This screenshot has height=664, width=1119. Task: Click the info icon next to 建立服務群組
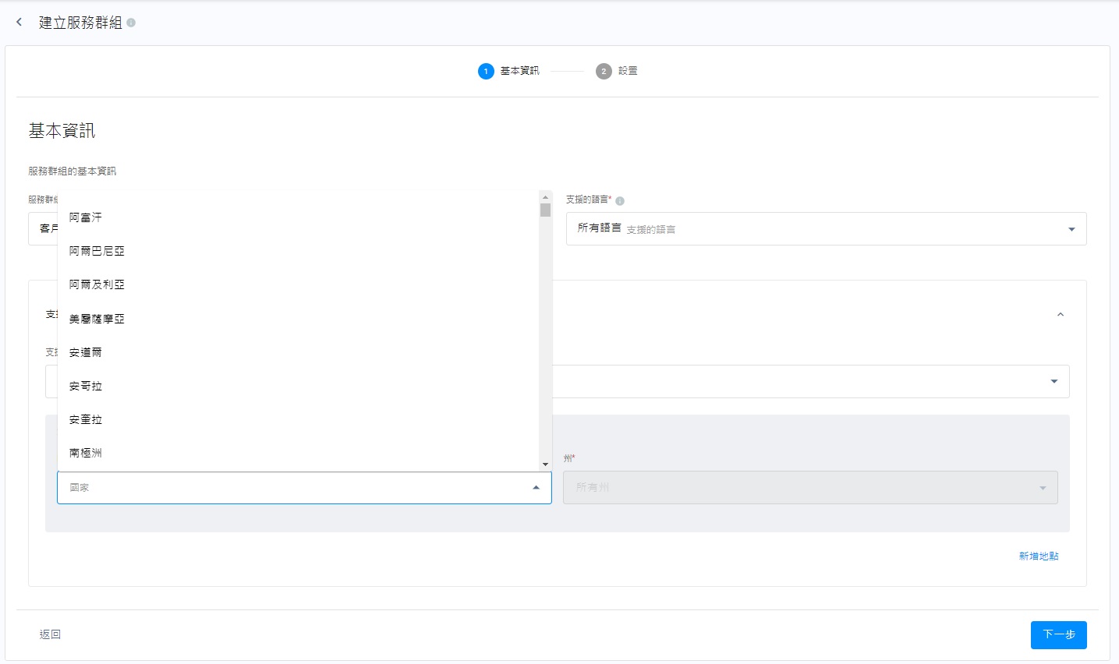pyautogui.click(x=131, y=23)
